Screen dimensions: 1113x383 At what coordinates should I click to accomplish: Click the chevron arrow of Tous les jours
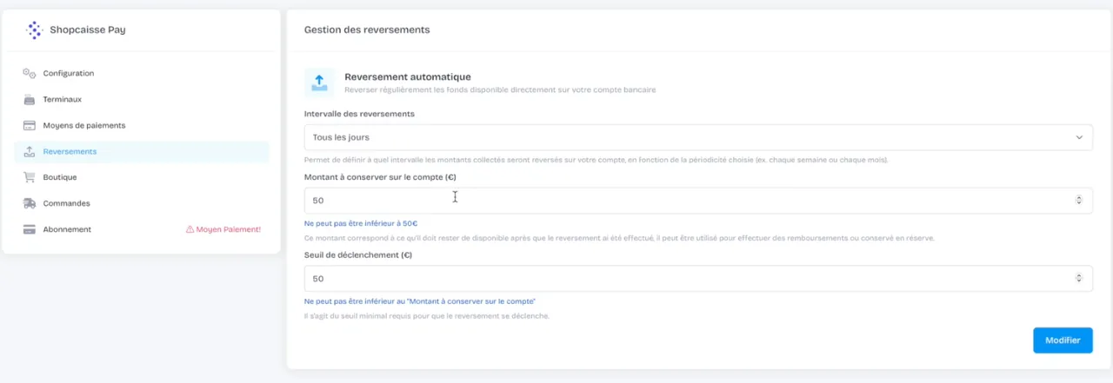pos(1079,137)
